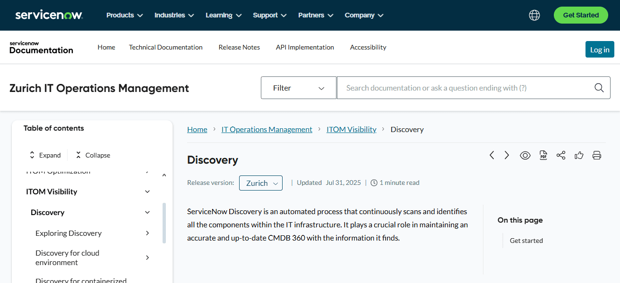This screenshot has height=283, width=620.
Task: Click the eye watch-topic icon
Action: coord(525,155)
